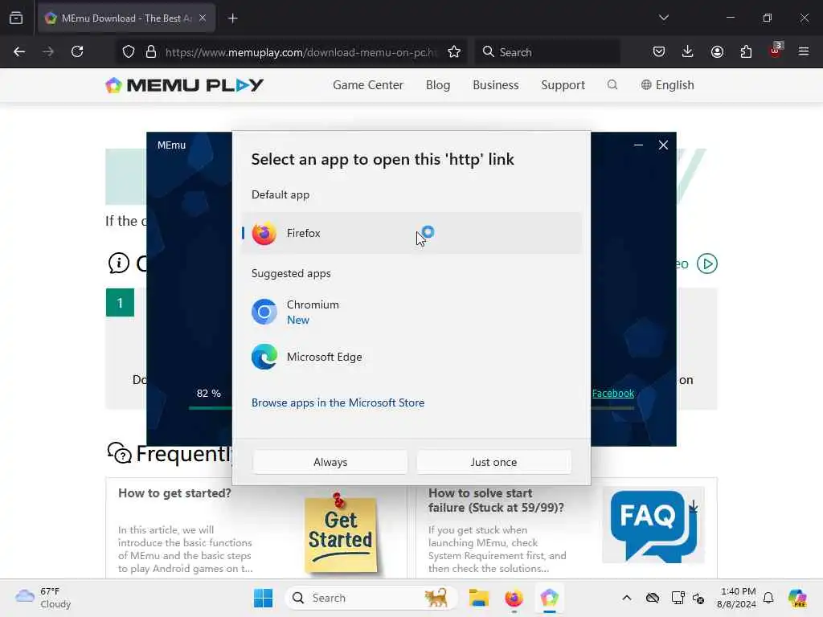Open the weather widget 67°F Cloudy
Screen dimensions: 823x617
(x=43, y=598)
